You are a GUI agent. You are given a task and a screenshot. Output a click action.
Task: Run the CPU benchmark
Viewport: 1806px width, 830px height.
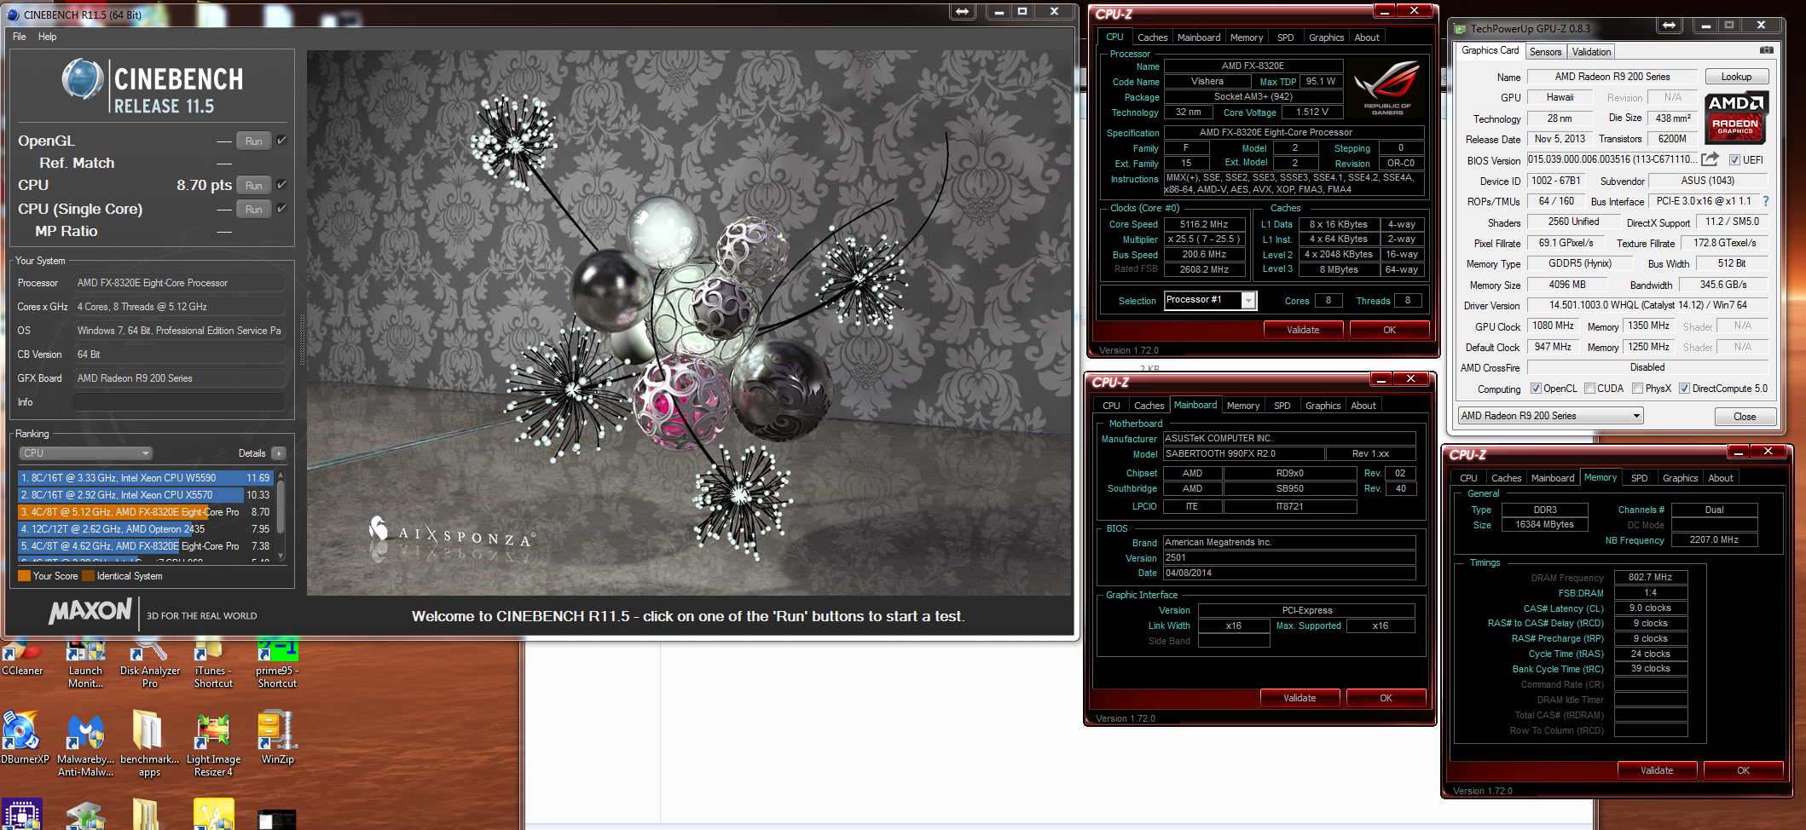pyautogui.click(x=254, y=186)
